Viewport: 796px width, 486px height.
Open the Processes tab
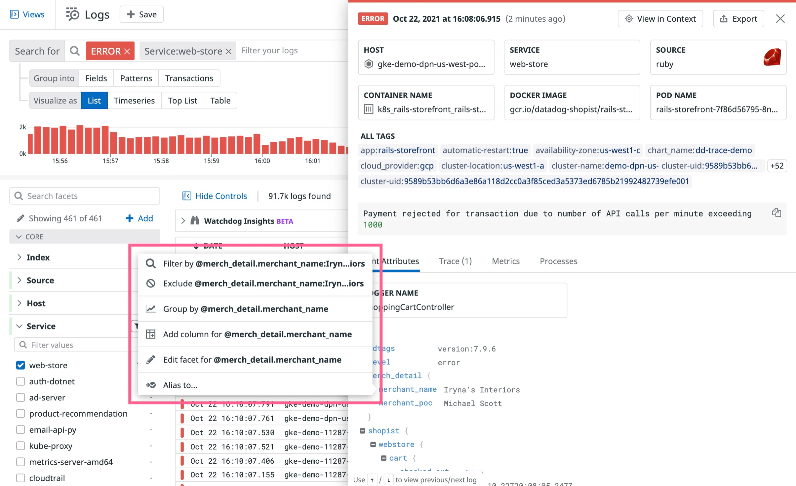click(558, 261)
